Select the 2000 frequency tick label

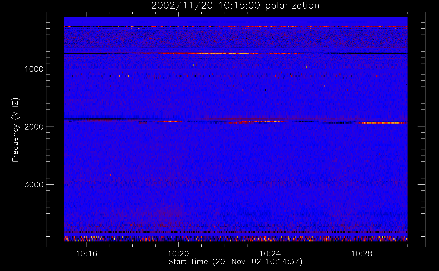[34, 127]
